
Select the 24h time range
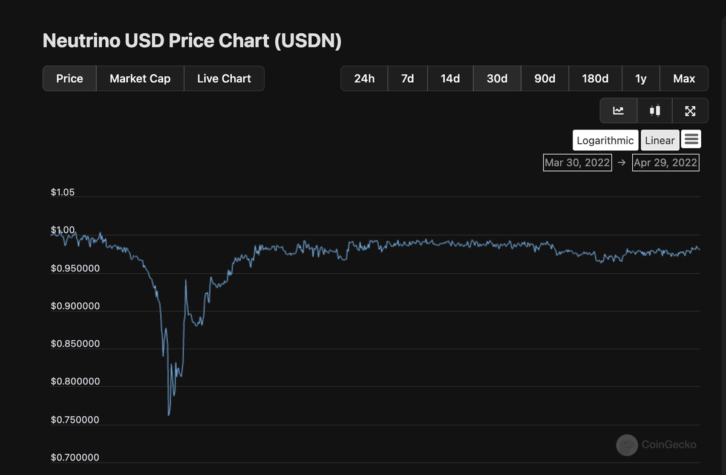364,79
